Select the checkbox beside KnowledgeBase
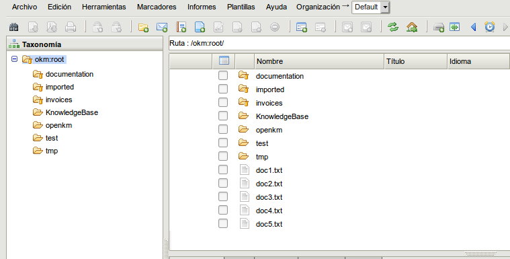 pyautogui.click(x=223, y=116)
